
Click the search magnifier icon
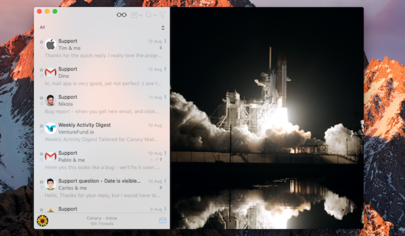pos(148,15)
